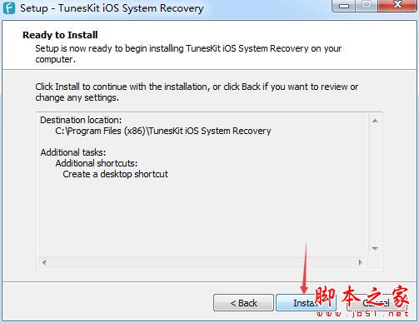Click the "Destination location:" label

(x=81, y=120)
